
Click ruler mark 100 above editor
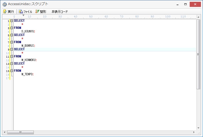(168, 17)
